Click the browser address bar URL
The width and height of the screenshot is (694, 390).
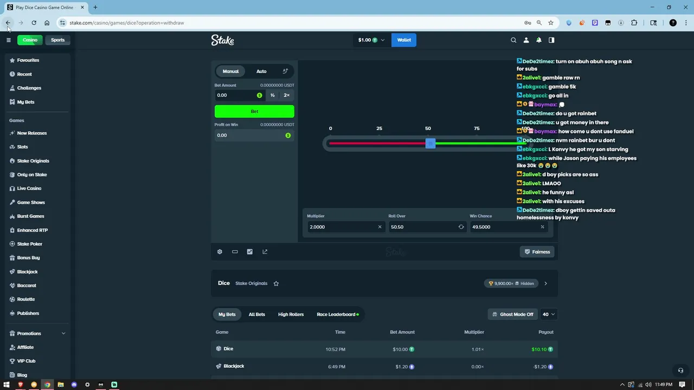[x=127, y=23]
